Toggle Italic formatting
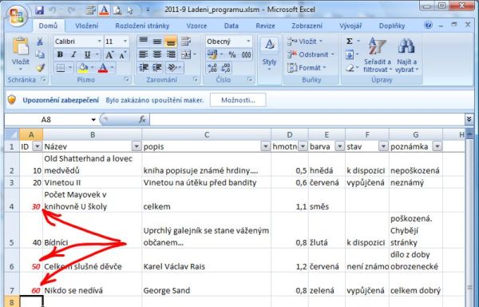The width and height of the screenshot is (479, 307). point(73,54)
